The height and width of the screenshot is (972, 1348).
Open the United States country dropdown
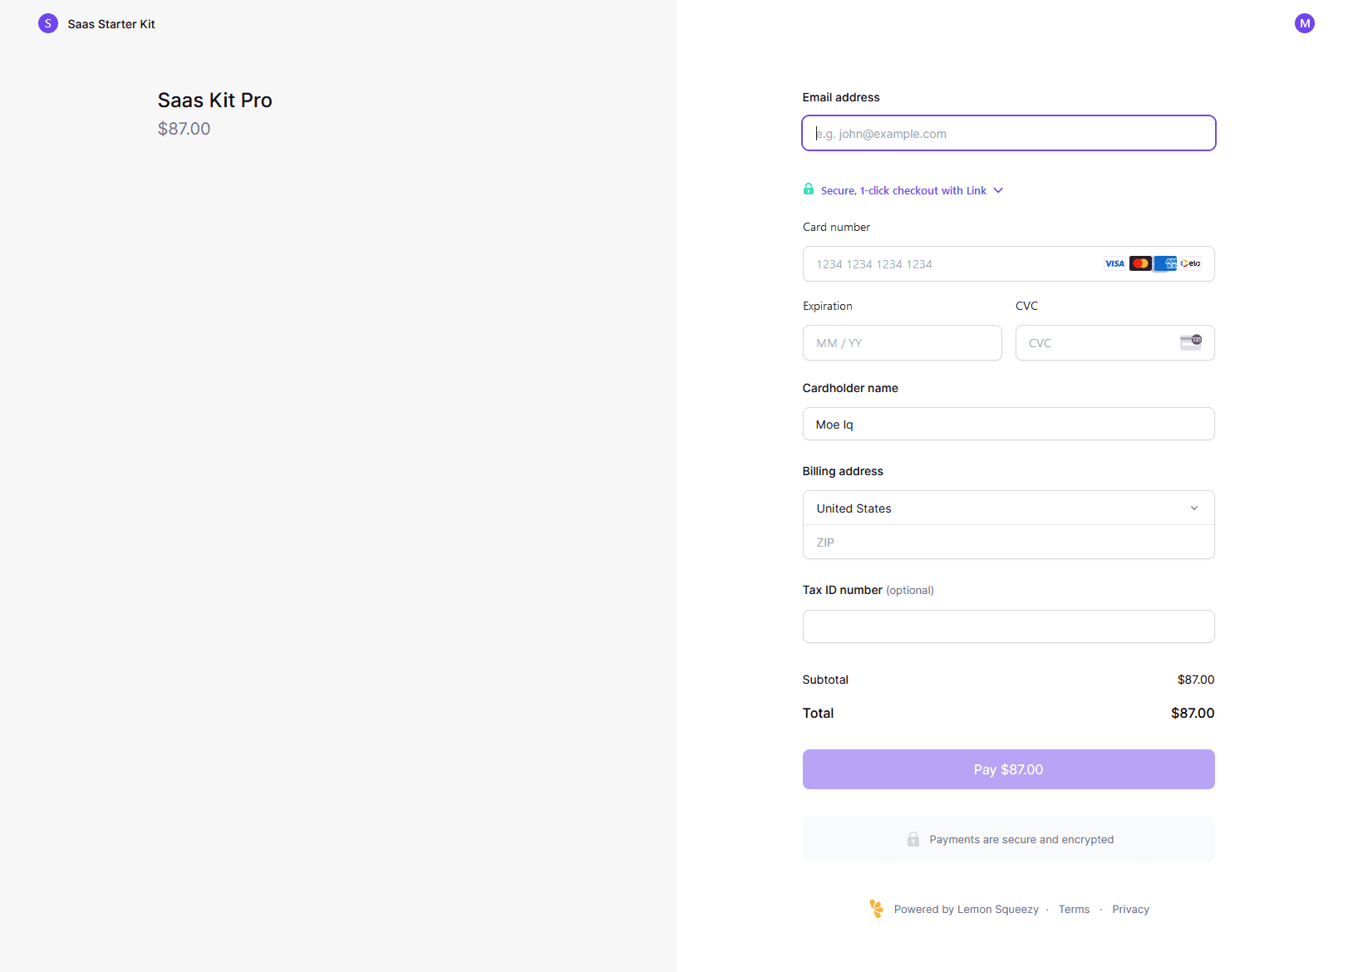click(x=1007, y=508)
